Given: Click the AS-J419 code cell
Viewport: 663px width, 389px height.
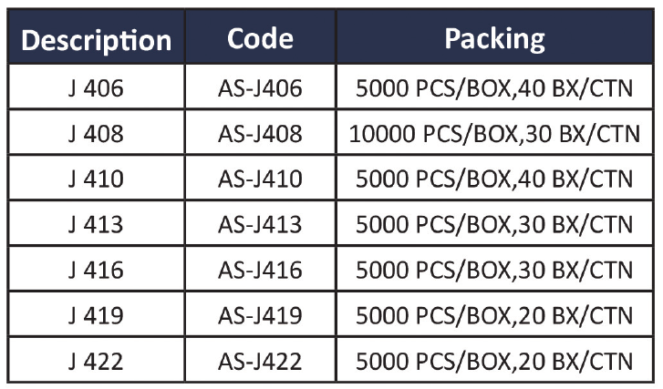Looking at the screenshot, I should tap(260, 315).
